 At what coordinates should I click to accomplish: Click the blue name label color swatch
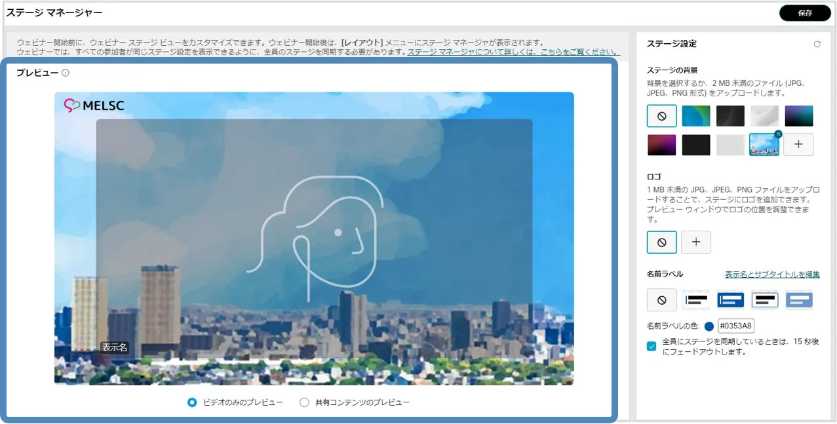tap(709, 326)
